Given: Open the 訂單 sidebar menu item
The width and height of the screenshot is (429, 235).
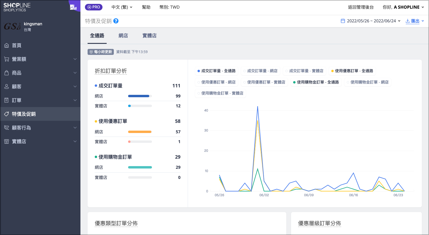Looking at the screenshot, I should pyautogui.click(x=40, y=100).
